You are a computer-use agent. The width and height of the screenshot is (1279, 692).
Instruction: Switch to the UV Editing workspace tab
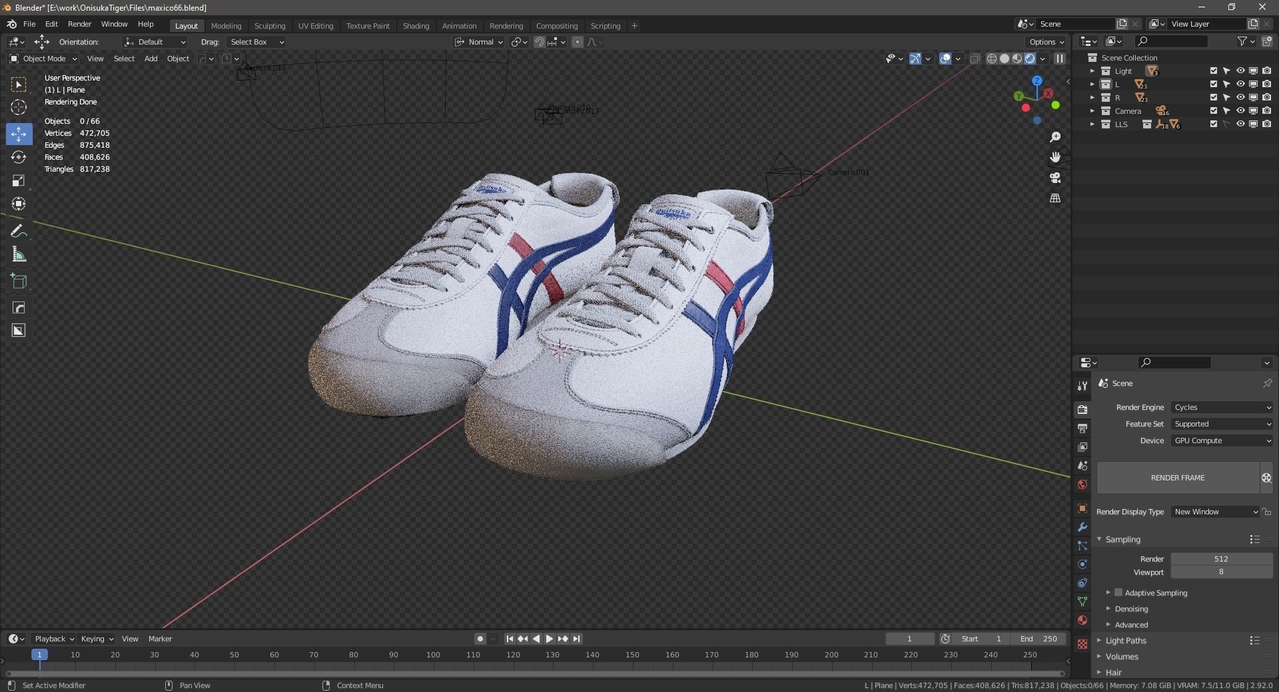pyautogui.click(x=315, y=26)
